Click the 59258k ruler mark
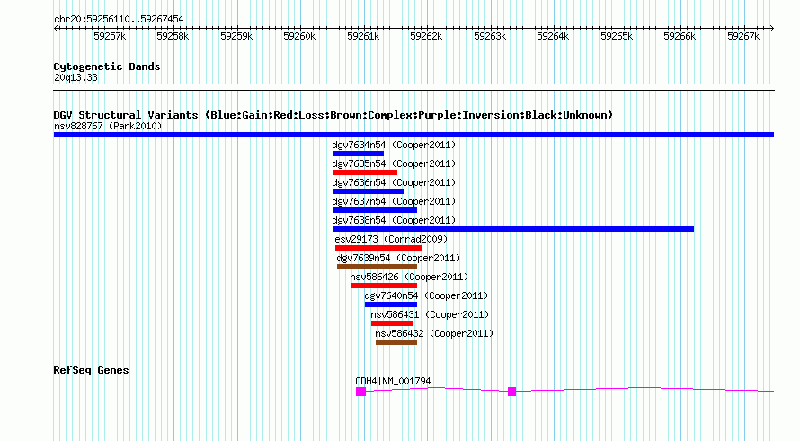This screenshot has height=441, width=800. tap(173, 36)
